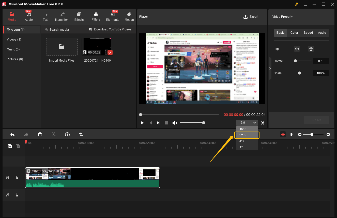This screenshot has height=218, width=337.
Task: Open the Motion tab
Action: pos(129,16)
